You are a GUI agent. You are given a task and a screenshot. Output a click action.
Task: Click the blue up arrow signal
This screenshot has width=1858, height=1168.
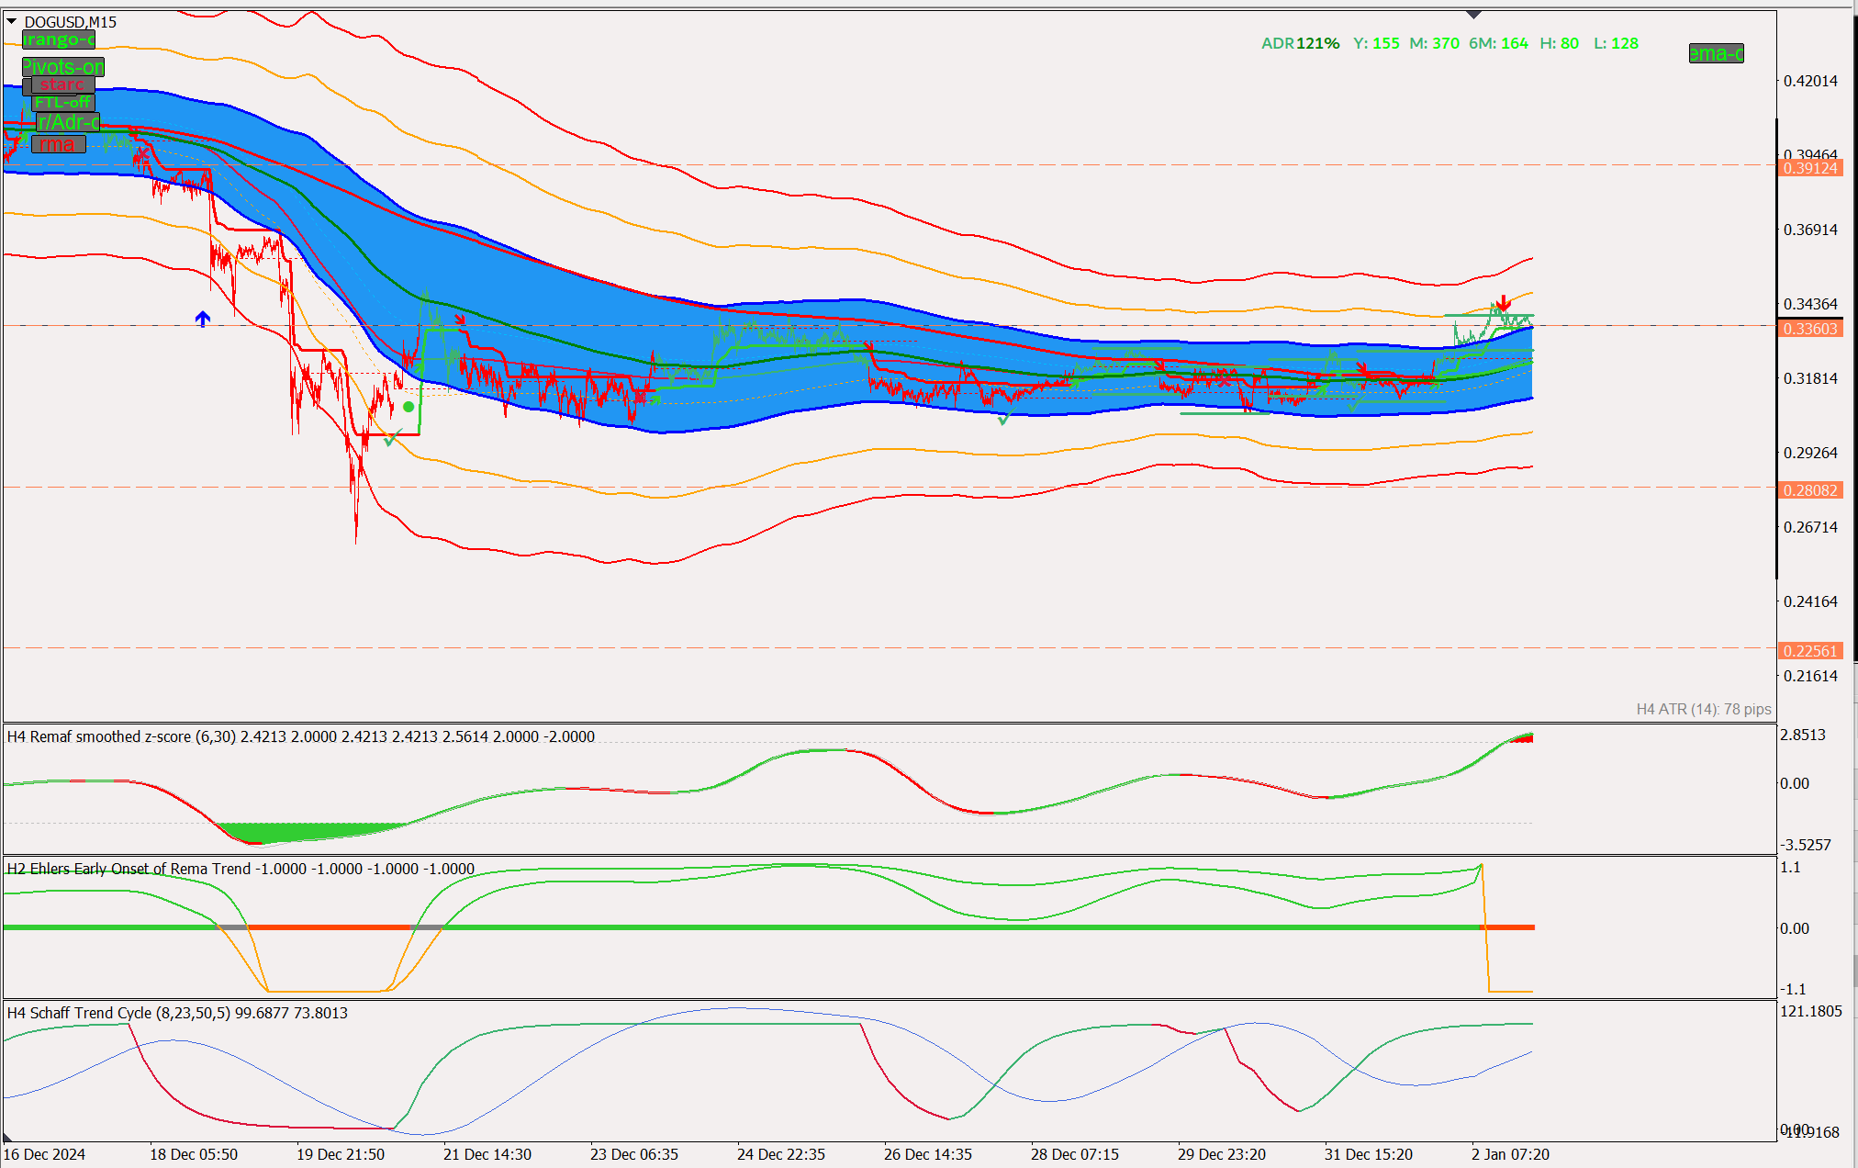pyautogui.click(x=203, y=319)
